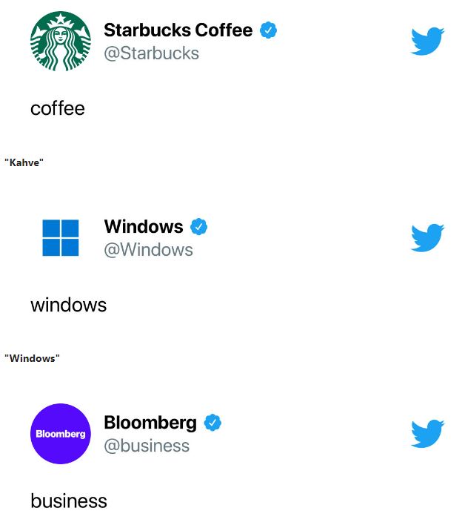Click the Starbucks siren logo avatar
This screenshot has height=528, width=465.
coord(60,42)
